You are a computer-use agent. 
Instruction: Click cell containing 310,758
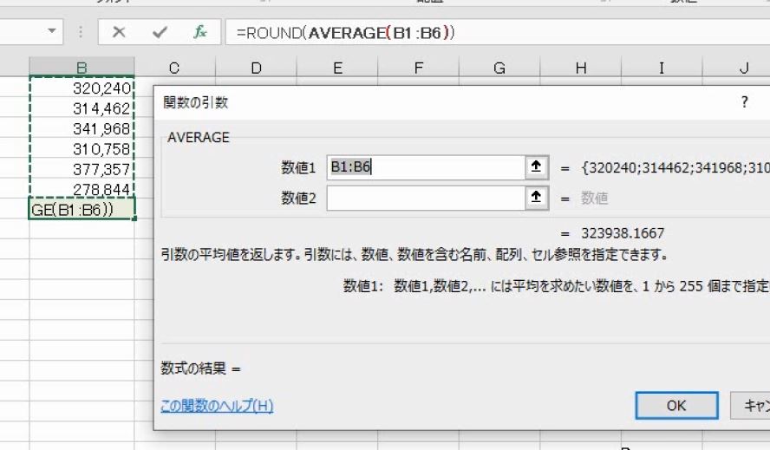[82, 149]
